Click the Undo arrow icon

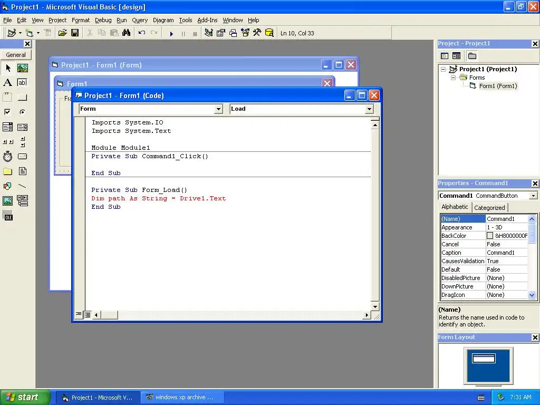141,33
